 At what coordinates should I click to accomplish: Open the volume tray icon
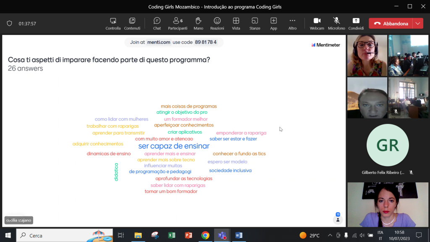[x=362, y=235]
